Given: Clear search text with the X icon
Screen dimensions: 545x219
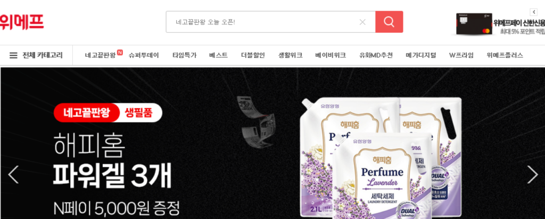Looking at the screenshot, I should 362,22.
